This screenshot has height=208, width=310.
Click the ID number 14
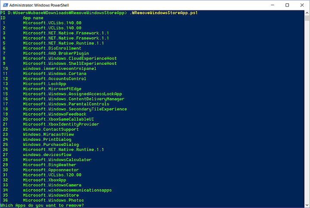tap(5, 89)
